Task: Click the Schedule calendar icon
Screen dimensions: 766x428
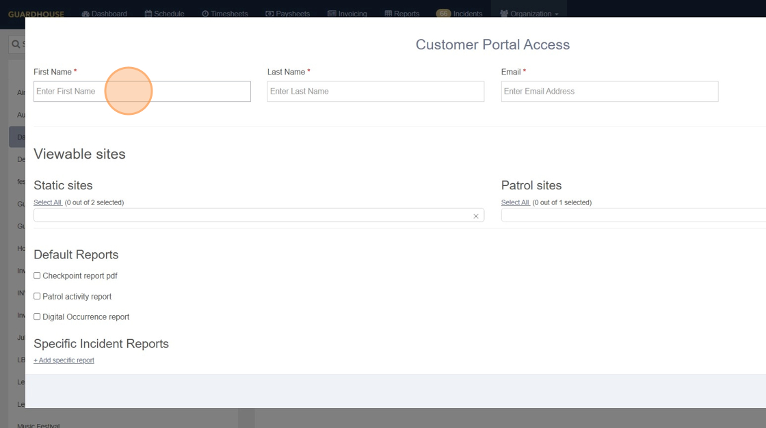Action: (x=148, y=14)
